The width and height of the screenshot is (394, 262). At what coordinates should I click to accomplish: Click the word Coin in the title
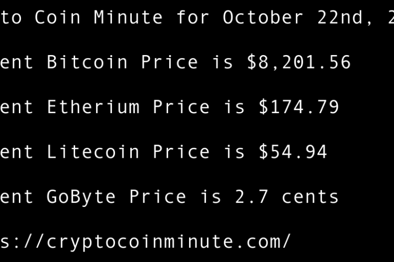click(58, 17)
